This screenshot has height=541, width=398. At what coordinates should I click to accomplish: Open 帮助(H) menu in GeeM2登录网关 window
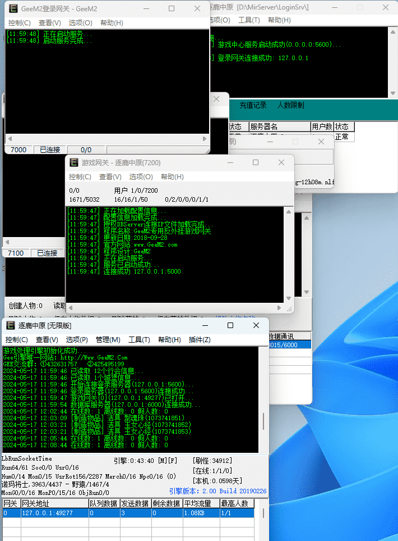[x=112, y=23]
